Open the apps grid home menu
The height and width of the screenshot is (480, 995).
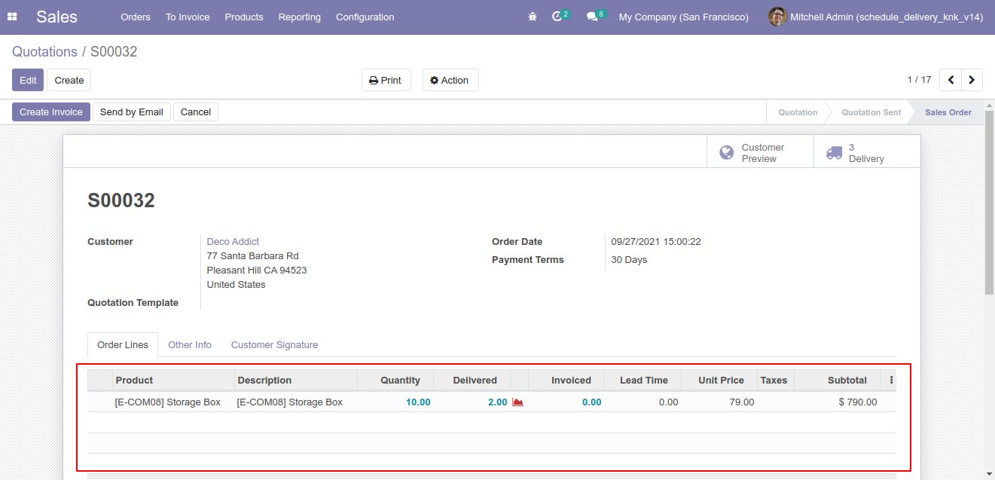click(x=12, y=17)
